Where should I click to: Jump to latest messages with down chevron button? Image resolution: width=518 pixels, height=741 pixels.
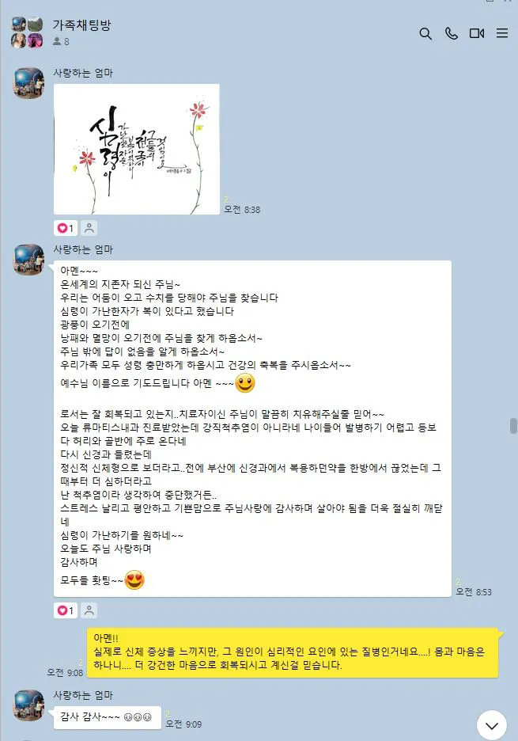[x=492, y=725]
